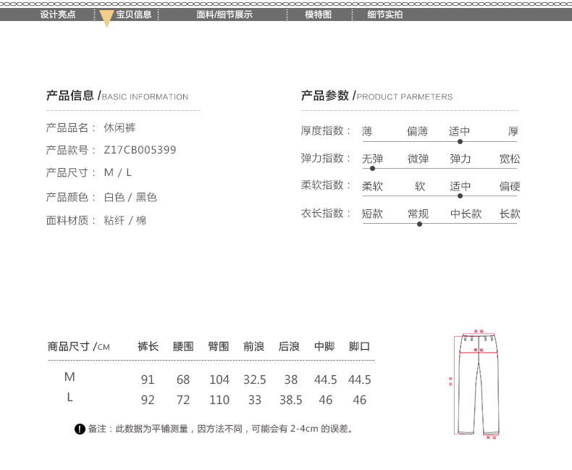Click the 弹力指数 slider dot
572x470 pixels.
[372, 169]
